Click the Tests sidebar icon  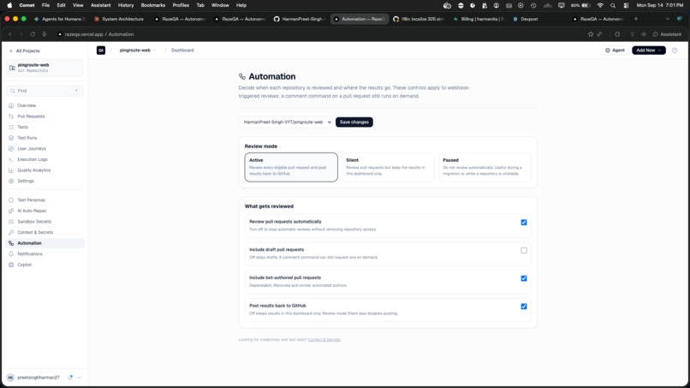(11, 128)
